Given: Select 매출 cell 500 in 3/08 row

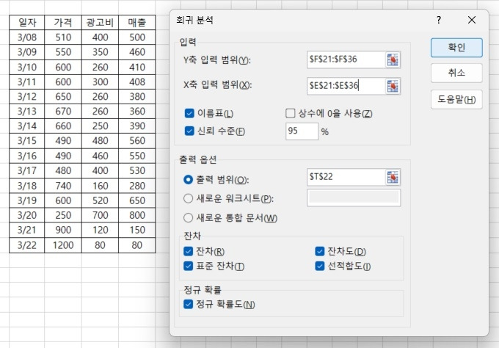Looking at the screenshot, I should [x=136, y=37].
